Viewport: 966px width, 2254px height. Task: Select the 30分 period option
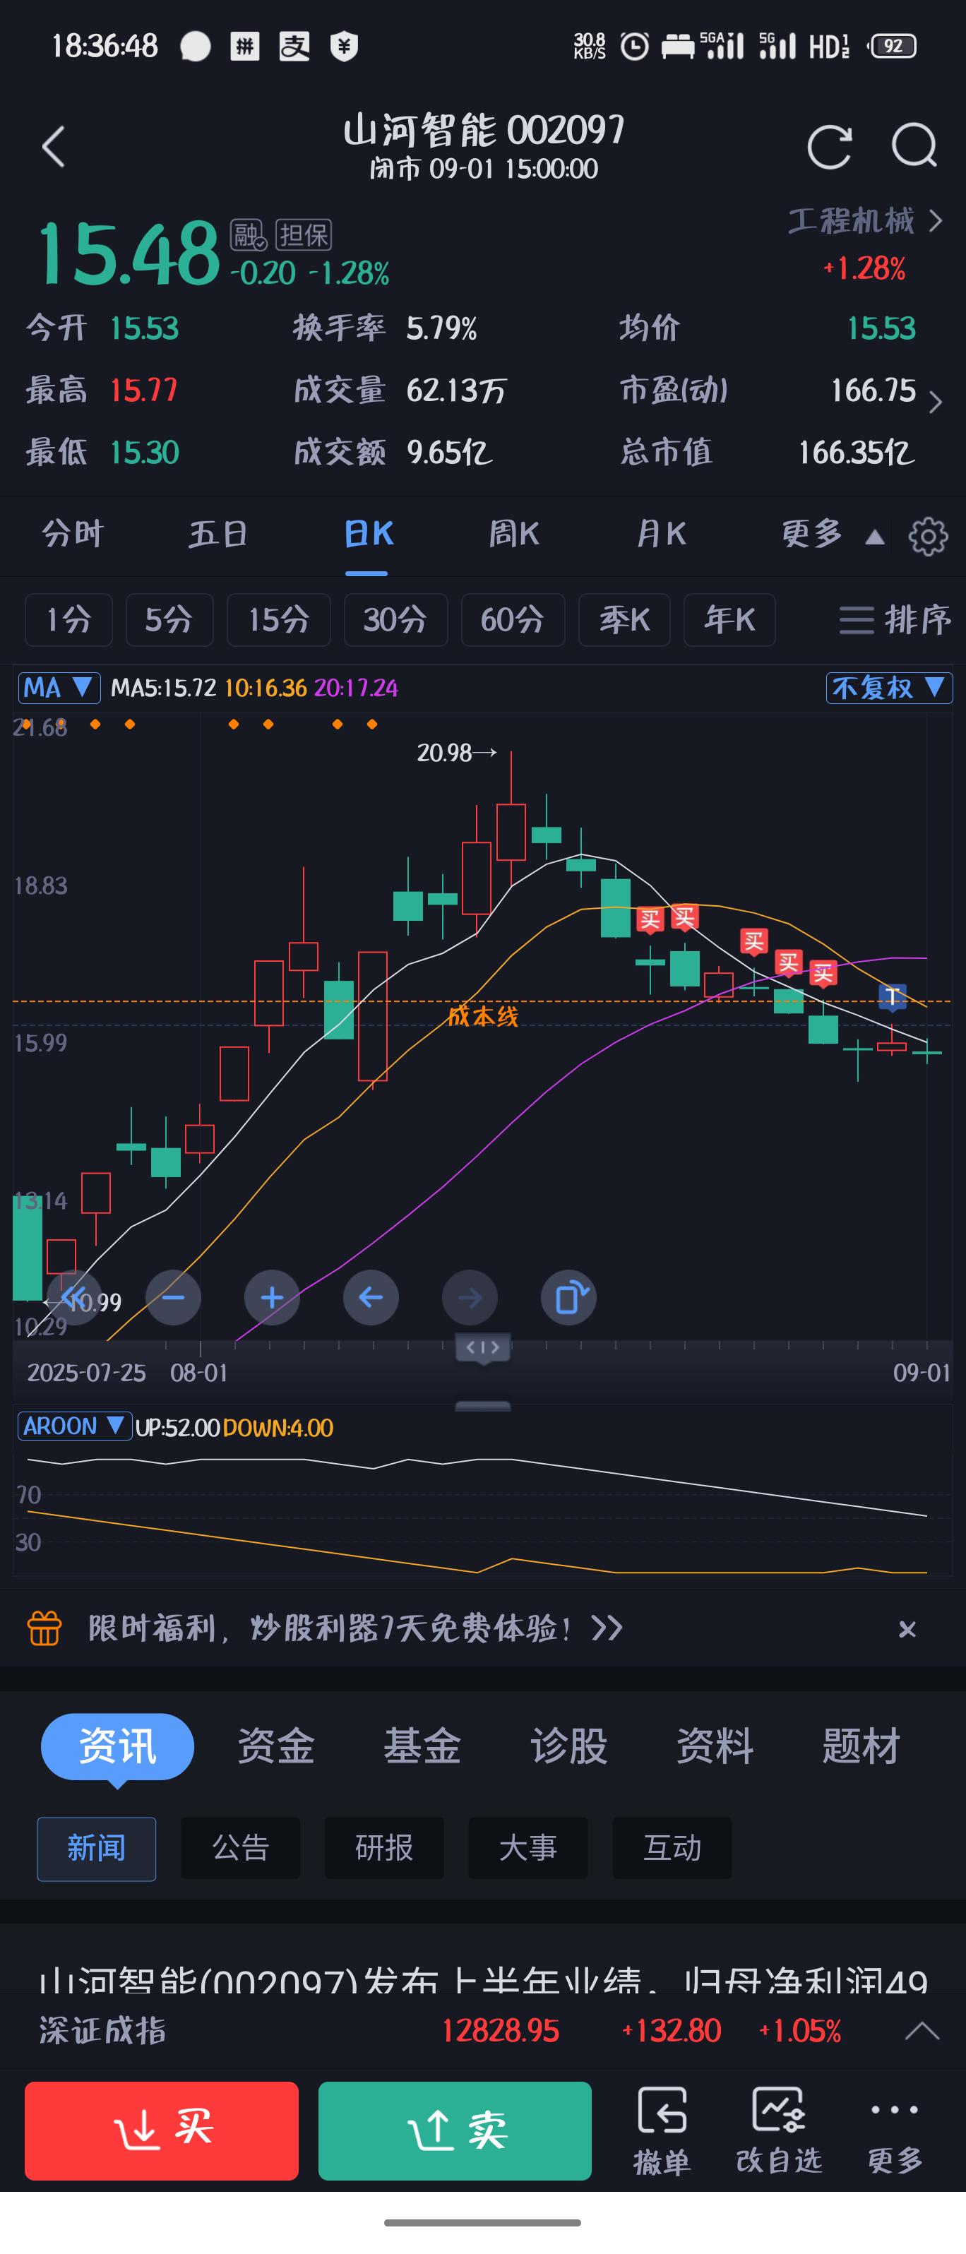coord(395,619)
